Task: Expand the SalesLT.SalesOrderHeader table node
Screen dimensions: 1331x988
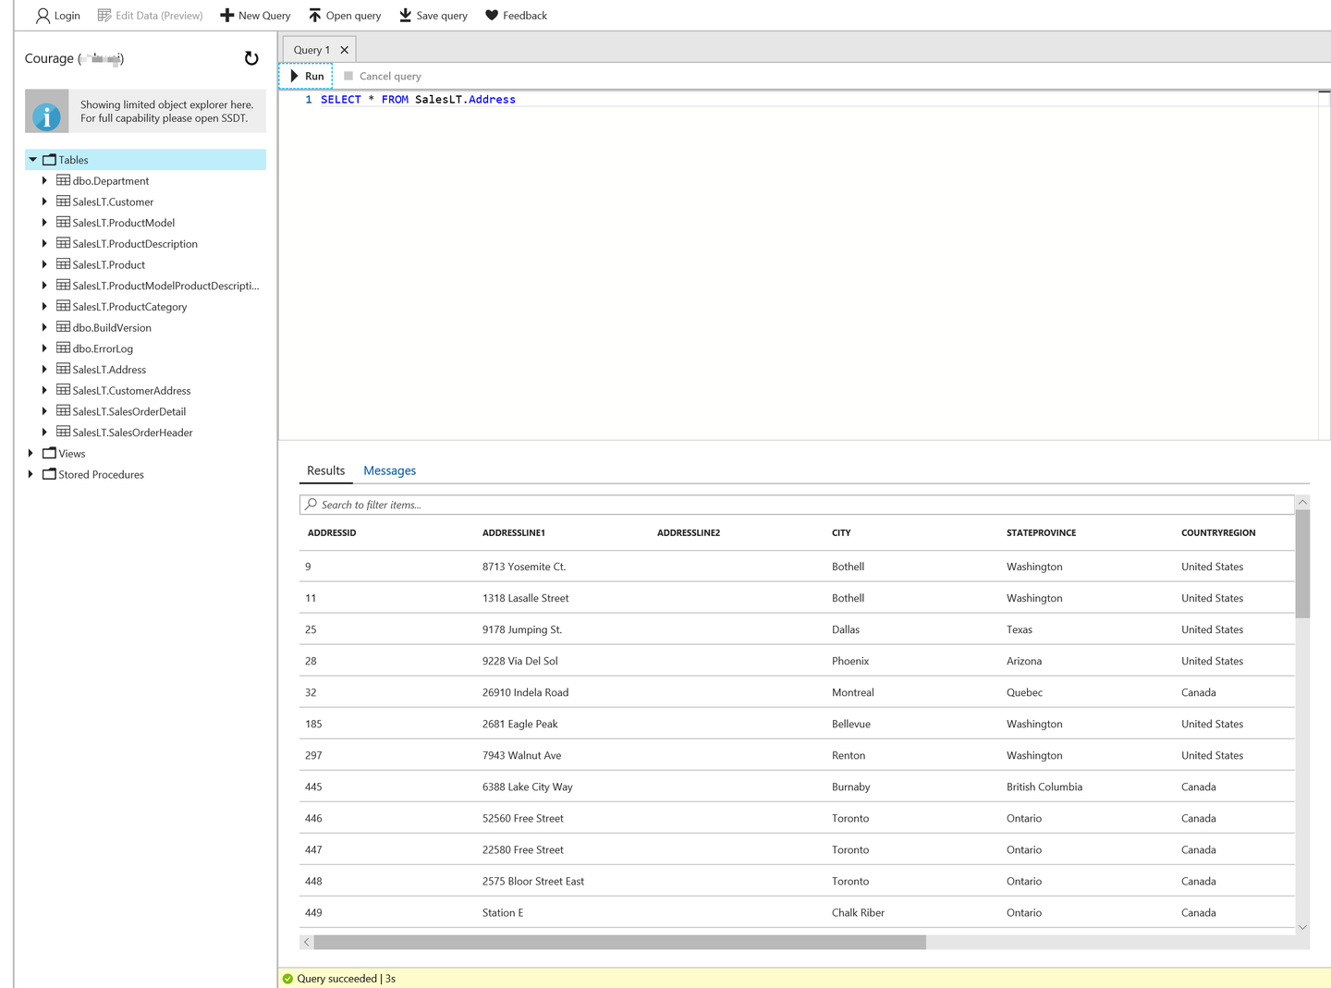Action: click(44, 433)
